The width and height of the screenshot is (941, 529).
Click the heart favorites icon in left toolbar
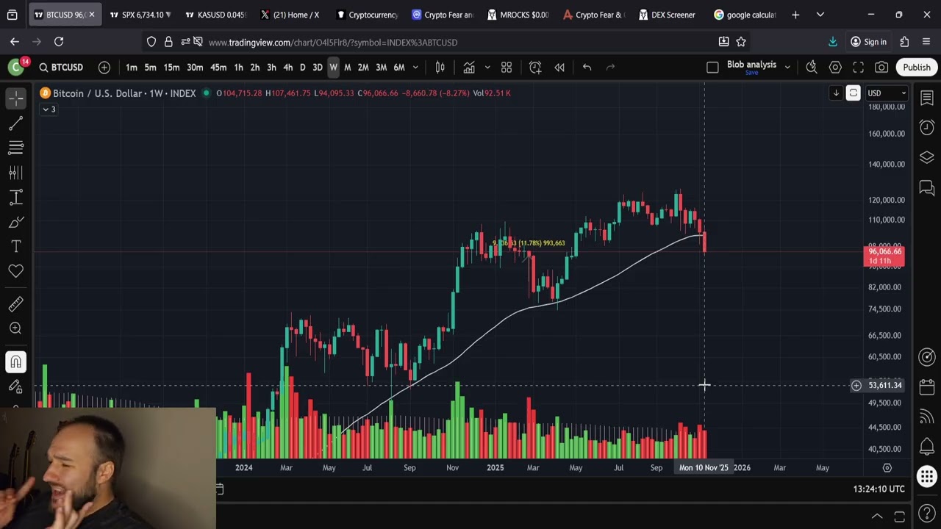15,271
